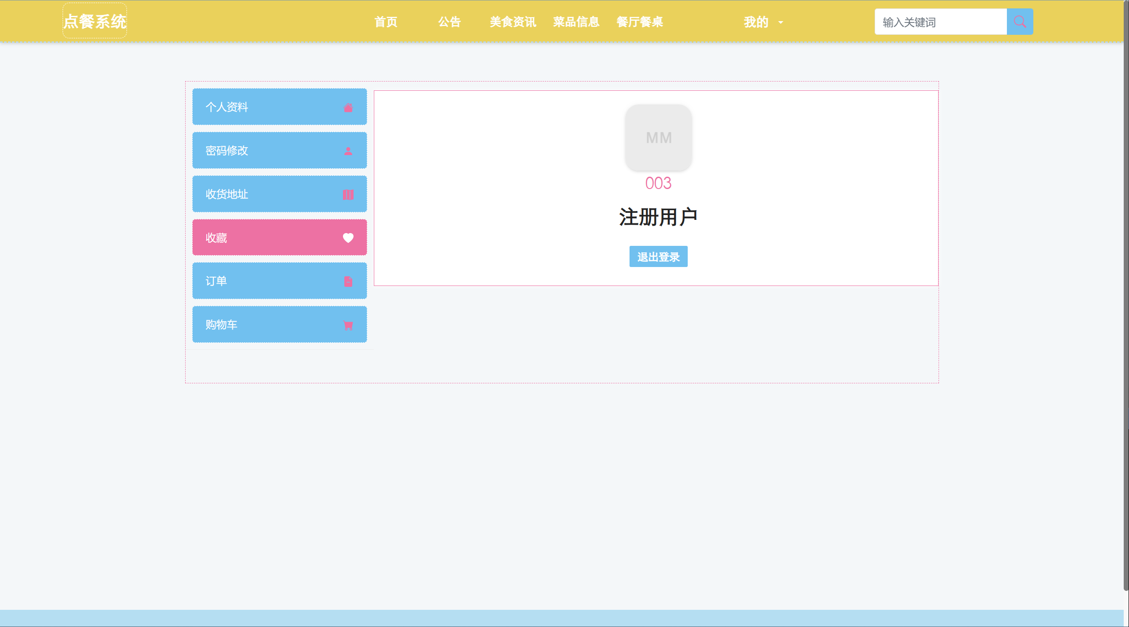Open 美食资讯 in the top navigation
The image size is (1129, 627).
(x=513, y=22)
